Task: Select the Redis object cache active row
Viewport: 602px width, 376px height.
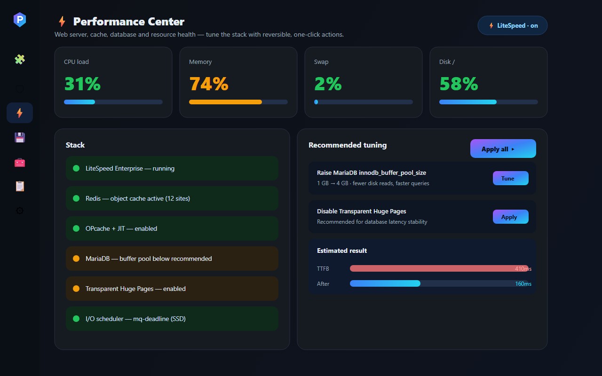Action: click(x=172, y=198)
